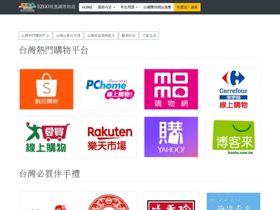Open the 博客來 books.com.tw logo tile

[x=233, y=137]
